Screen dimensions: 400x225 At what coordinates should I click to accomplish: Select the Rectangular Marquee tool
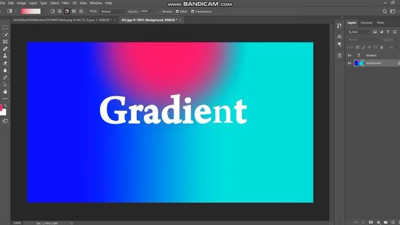click(x=5, y=27)
